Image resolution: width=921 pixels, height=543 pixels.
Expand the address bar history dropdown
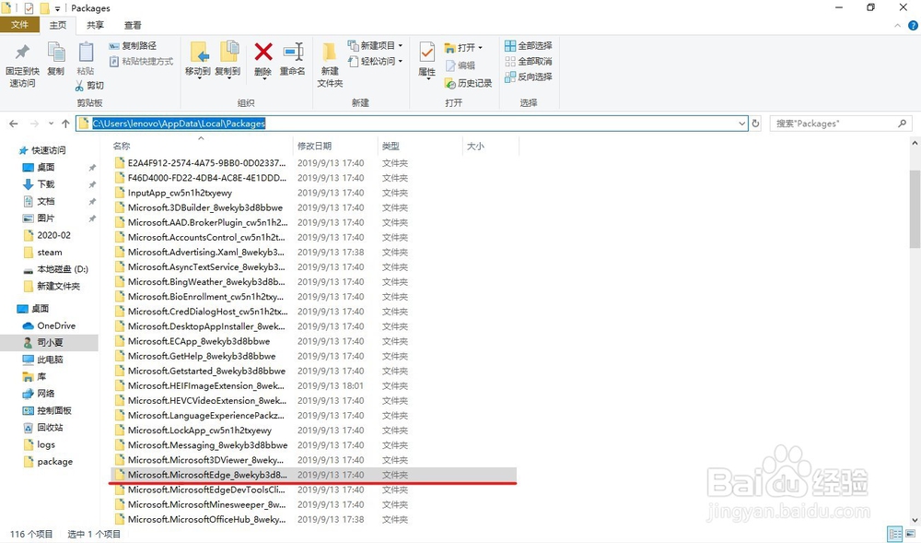[x=741, y=124]
